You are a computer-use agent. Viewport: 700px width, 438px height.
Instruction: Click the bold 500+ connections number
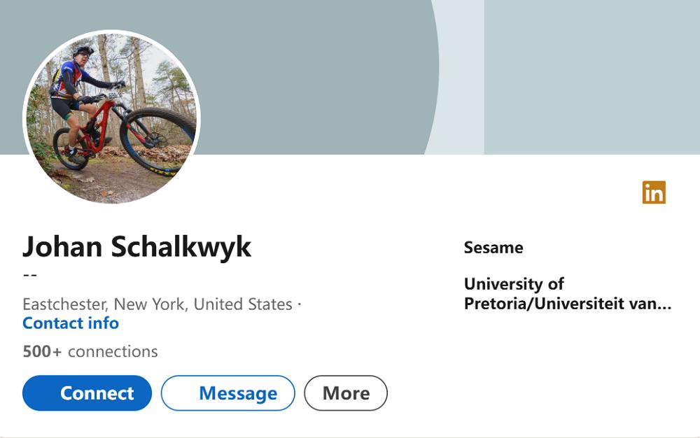point(42,351)
